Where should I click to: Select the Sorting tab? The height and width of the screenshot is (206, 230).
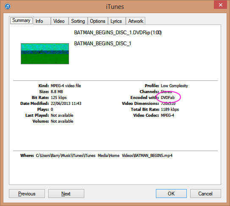coord(78,21)
